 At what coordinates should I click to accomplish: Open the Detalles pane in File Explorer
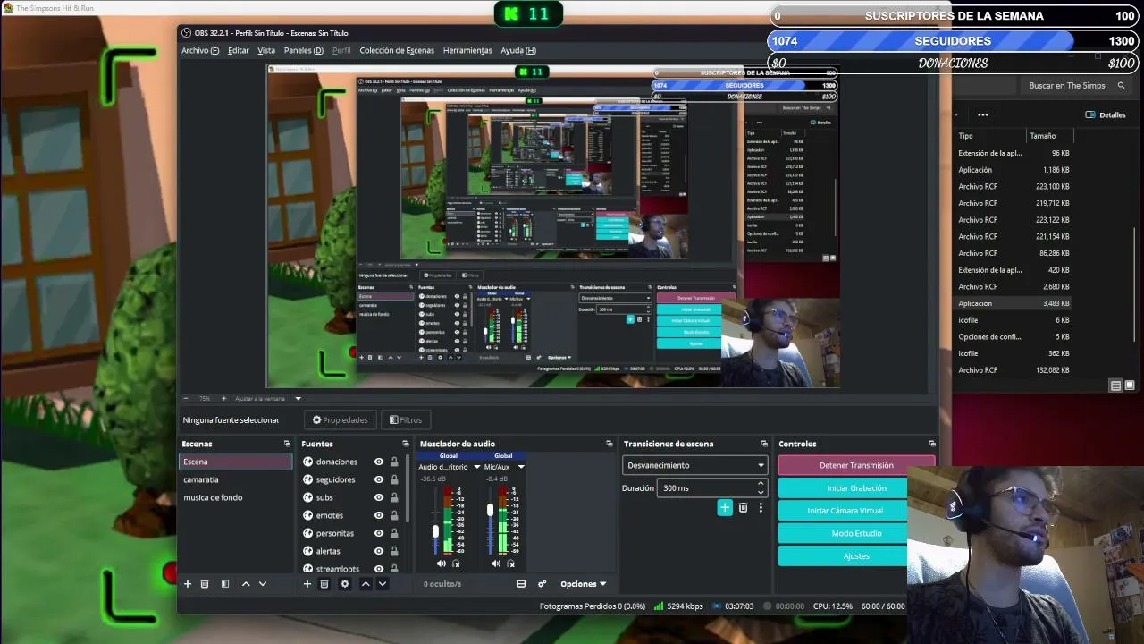pyautogui.click(x=1106, y=114)
